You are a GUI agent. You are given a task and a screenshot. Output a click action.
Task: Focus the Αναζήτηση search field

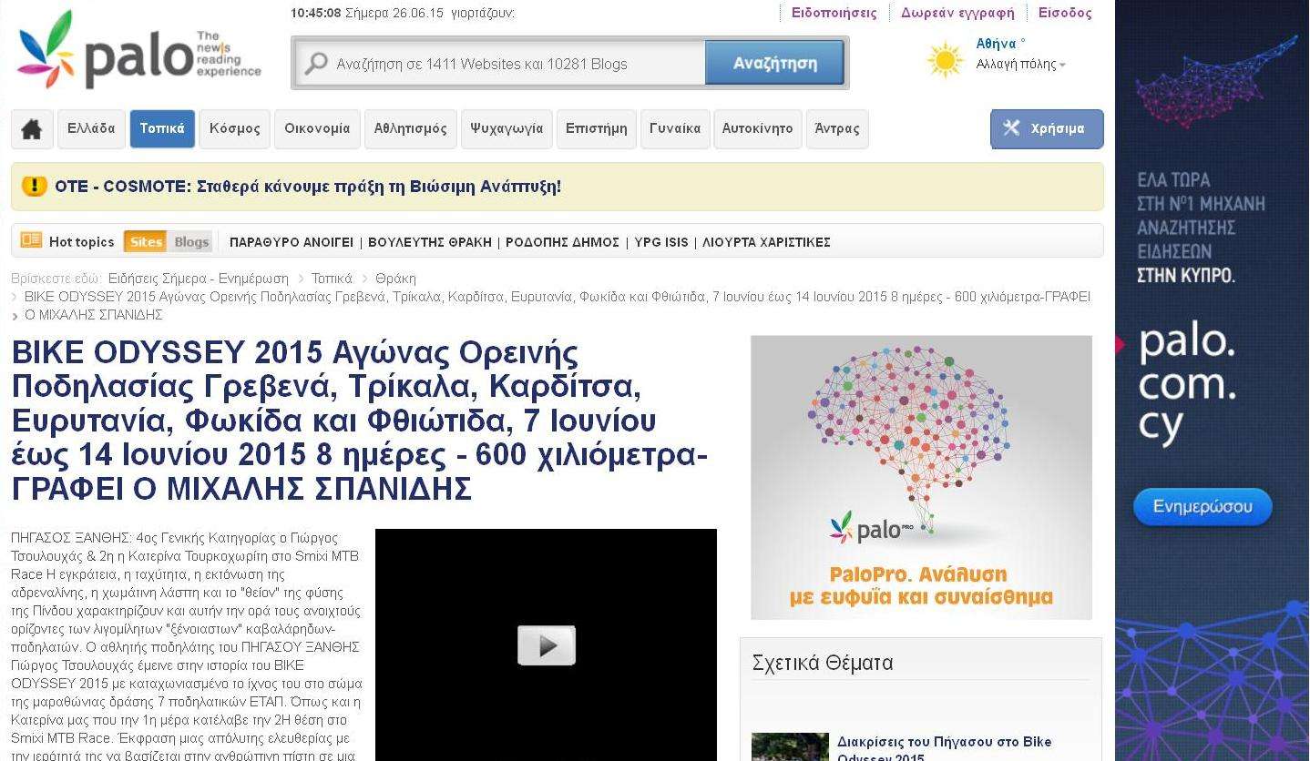click(x=500, y=64)
